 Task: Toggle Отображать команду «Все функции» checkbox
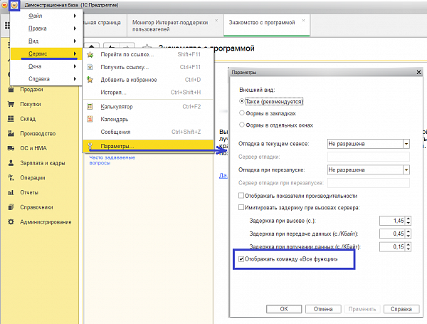click(x=241, y=259)
